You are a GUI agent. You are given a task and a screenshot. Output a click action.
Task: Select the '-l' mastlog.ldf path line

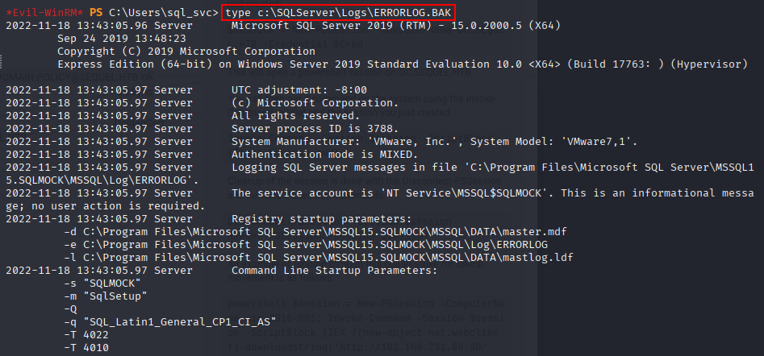318,257
